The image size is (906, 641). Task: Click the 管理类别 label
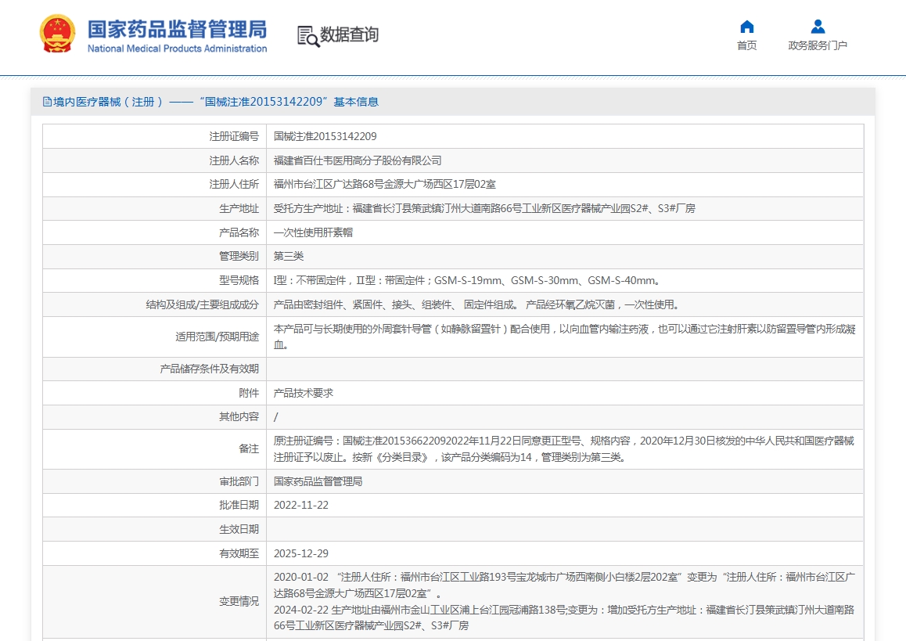click(239, 256)
